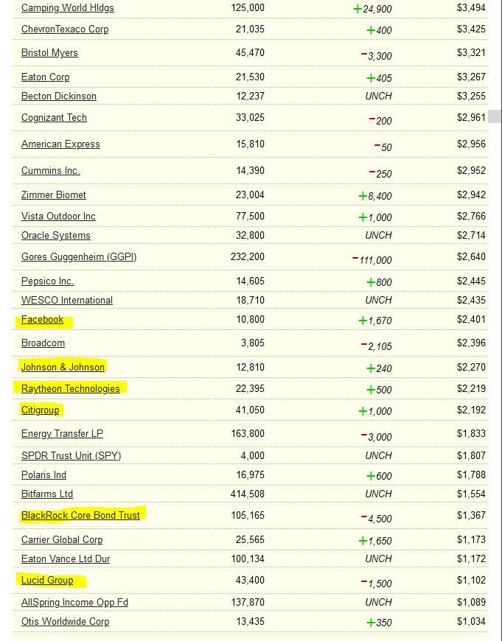Click the -50 American Express change
This screenshot has width=502, height=641.
(383, 147)
